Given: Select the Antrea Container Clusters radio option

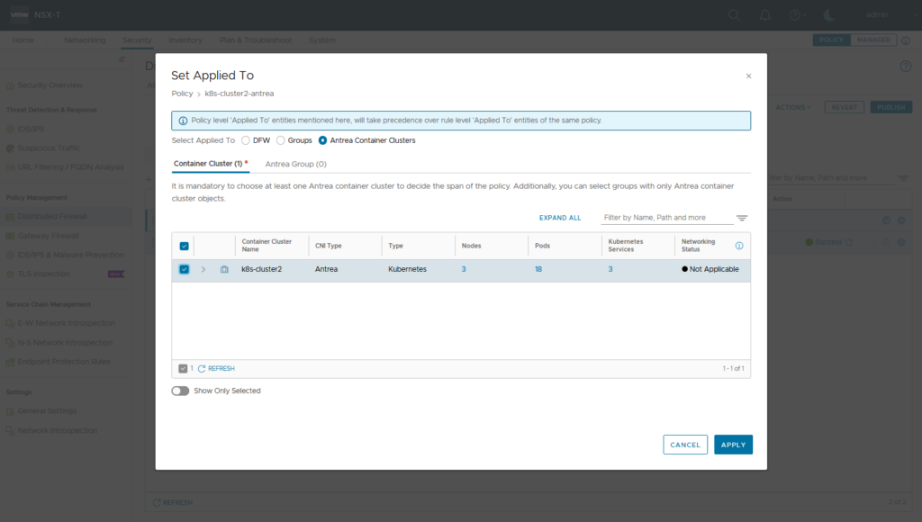Looking at the screenshot, I should coord(323,140).
